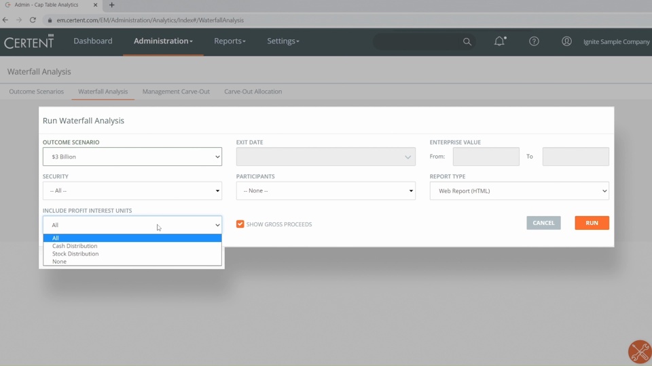The image size is (652, 366).
Task: Click the Enterprise Value To field
Action: point(575,157)
